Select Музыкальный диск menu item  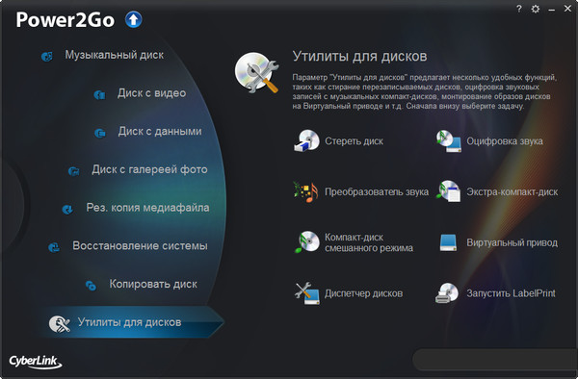pyautogui.click(x=115, y=55)
